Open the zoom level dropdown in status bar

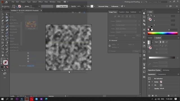tap(18, 96)
